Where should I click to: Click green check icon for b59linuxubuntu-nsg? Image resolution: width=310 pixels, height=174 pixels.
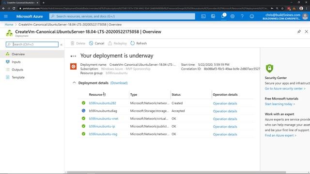(83, 134)
